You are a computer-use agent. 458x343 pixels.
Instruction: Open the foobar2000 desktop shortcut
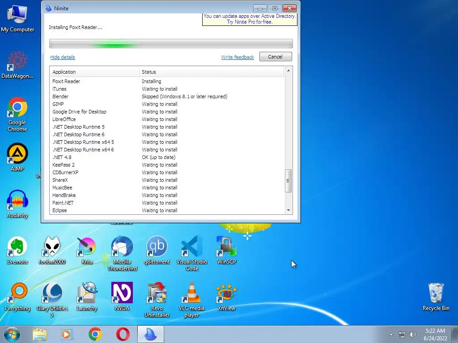[52, 250]
